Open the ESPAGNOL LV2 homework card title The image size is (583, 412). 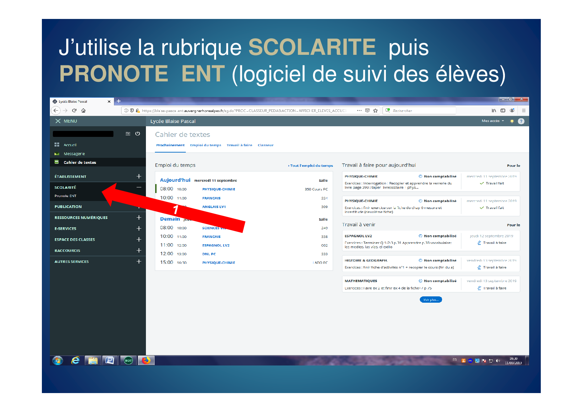click(358, 236)
